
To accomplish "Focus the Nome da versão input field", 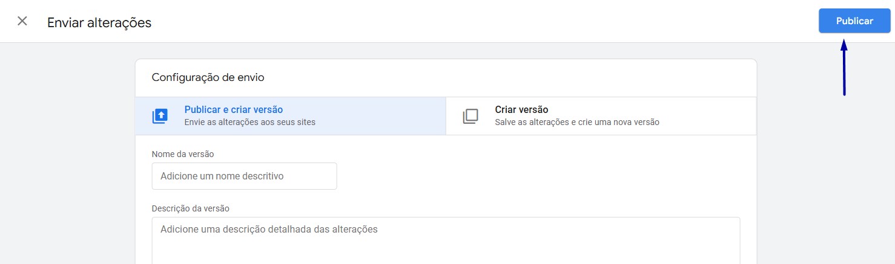I will point(244,176).
